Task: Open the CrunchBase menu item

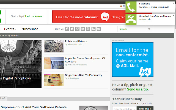Action: (x=29, y=29)
